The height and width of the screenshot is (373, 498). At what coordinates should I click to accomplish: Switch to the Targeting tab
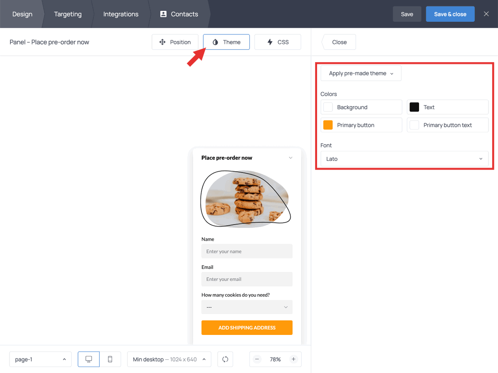point(68,14)
